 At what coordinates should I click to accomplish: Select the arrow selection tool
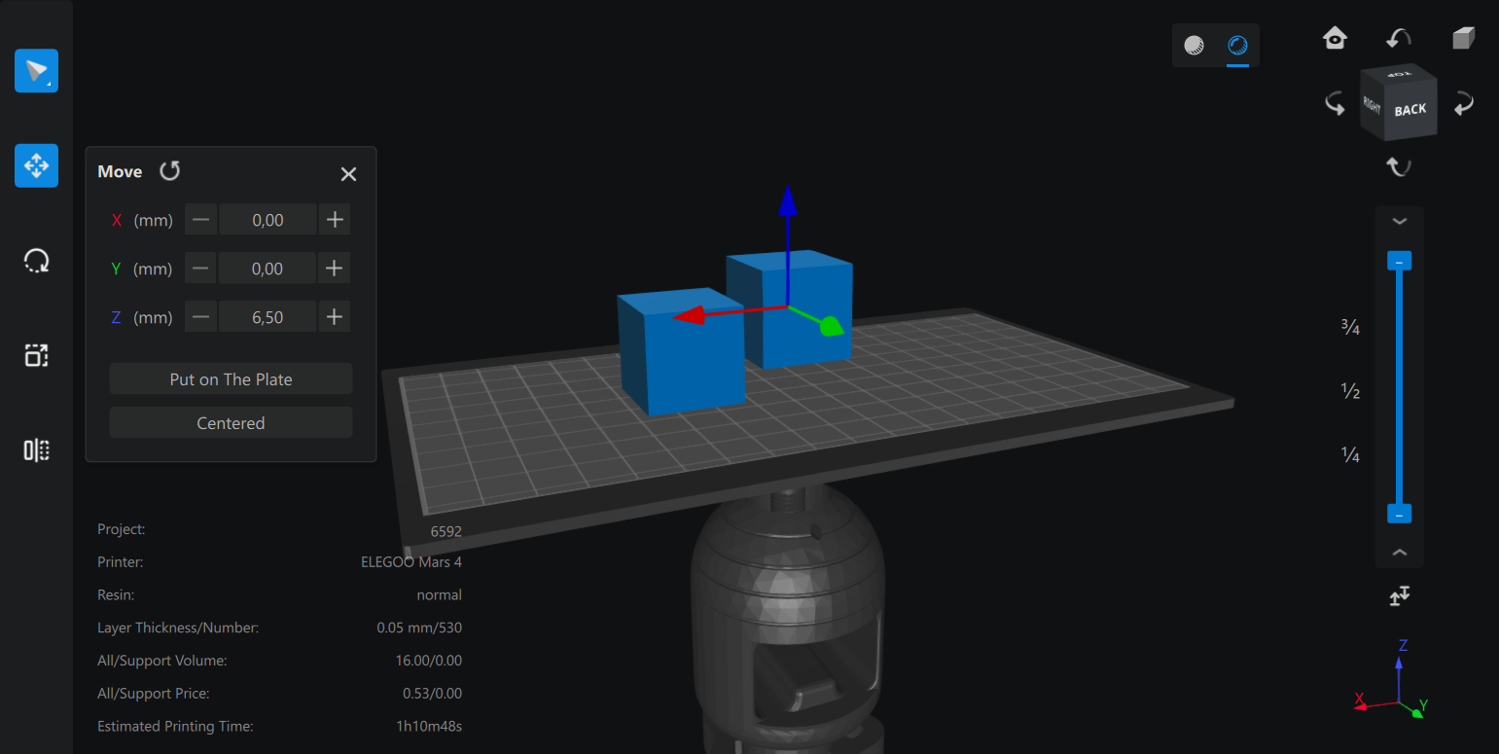tap(36, 71)
